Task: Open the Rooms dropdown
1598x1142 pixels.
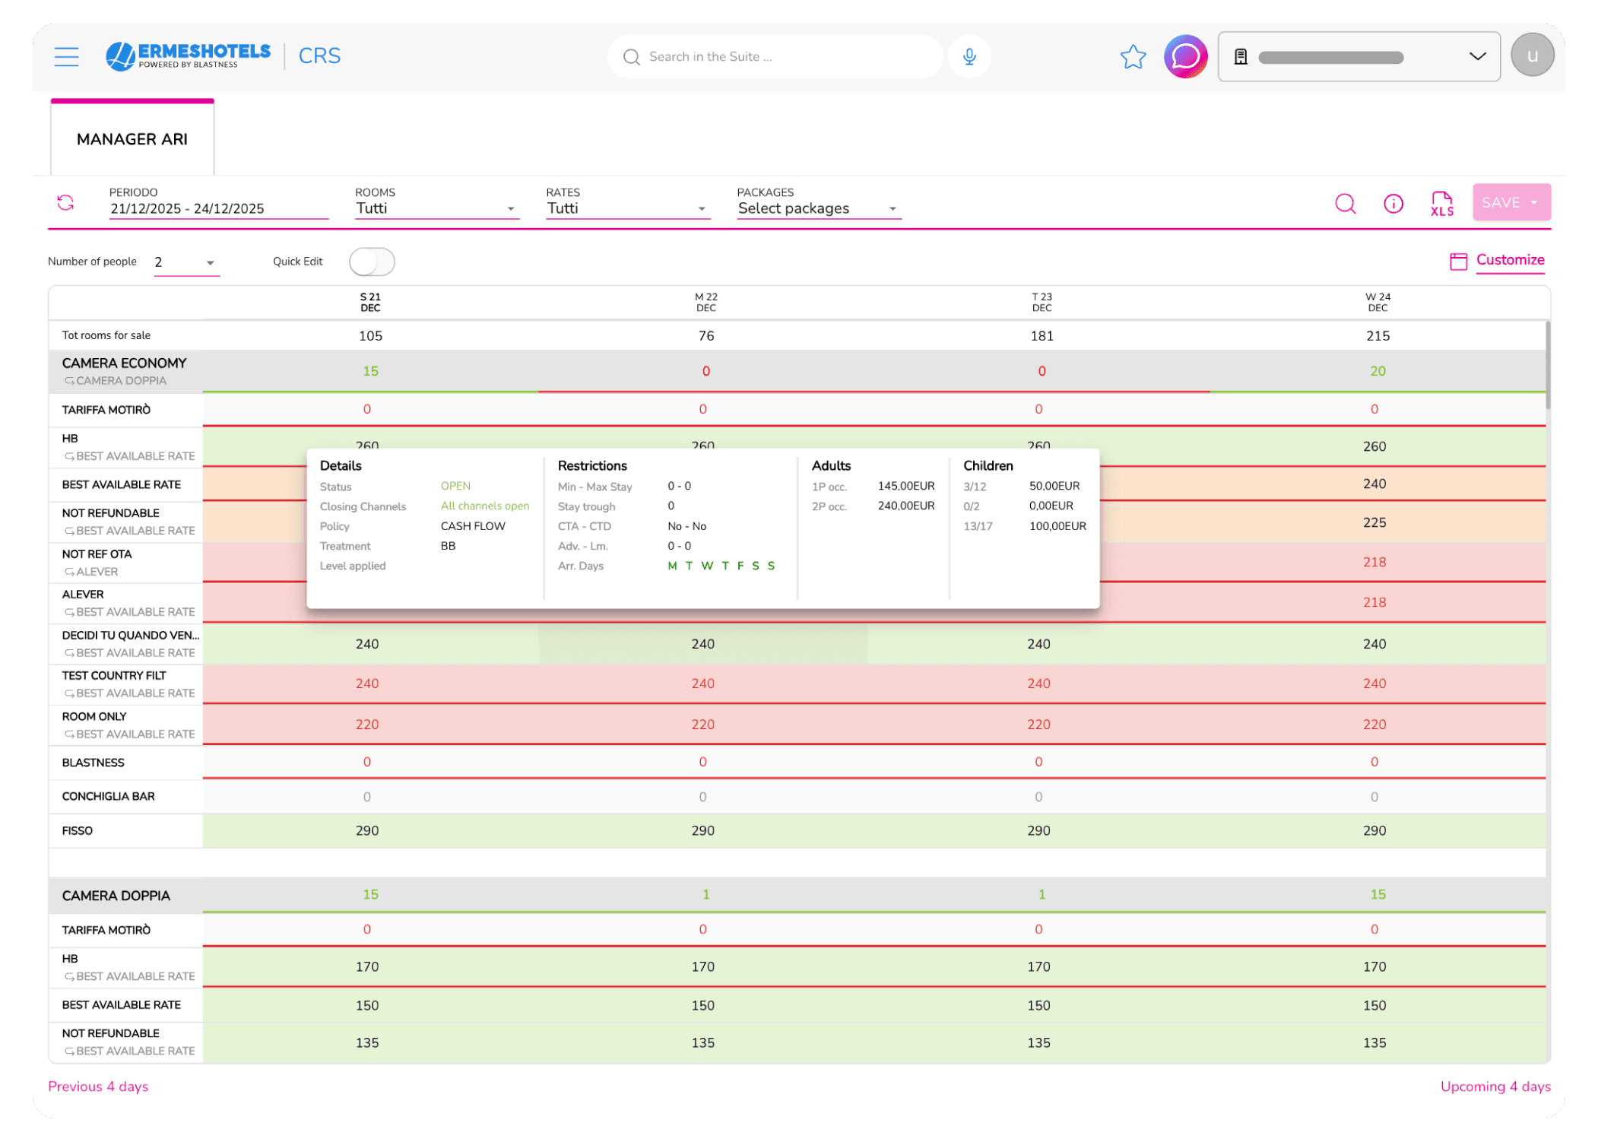Action: click(436, 208)
